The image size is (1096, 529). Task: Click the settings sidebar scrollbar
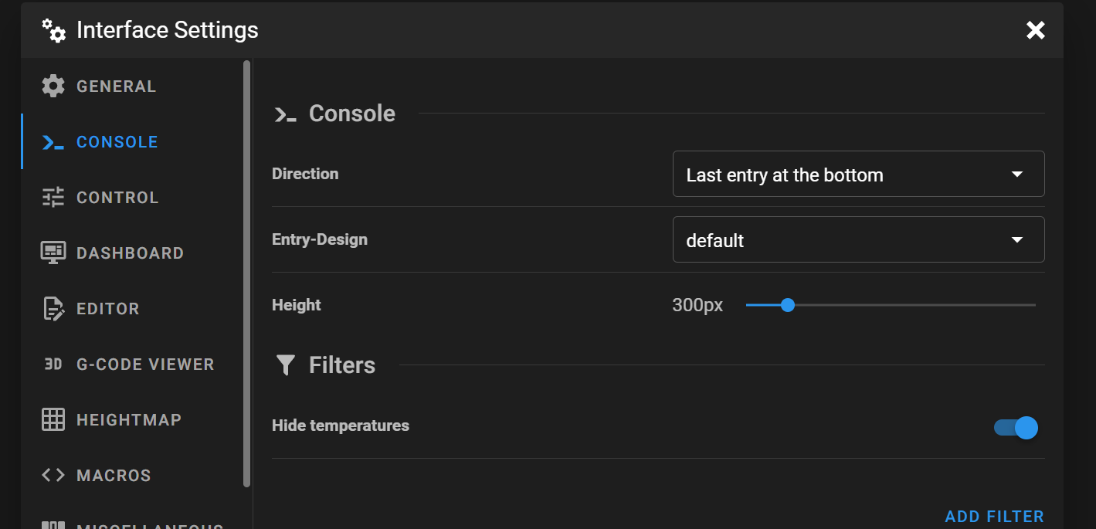[246, 270]
